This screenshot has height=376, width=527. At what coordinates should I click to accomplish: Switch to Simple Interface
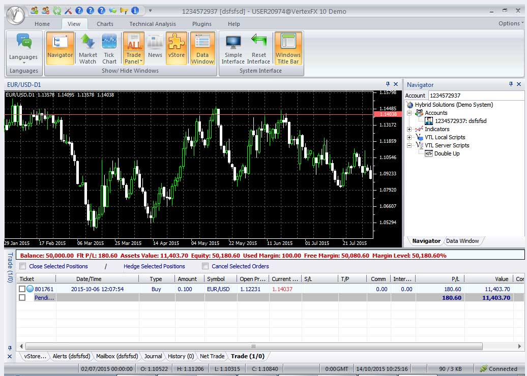tap(233, 48)
